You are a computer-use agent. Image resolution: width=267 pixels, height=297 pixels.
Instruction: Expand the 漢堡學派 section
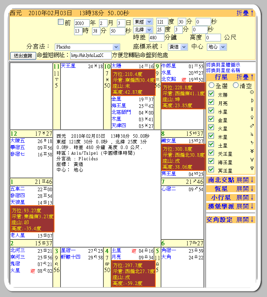[x=245, y=206]
